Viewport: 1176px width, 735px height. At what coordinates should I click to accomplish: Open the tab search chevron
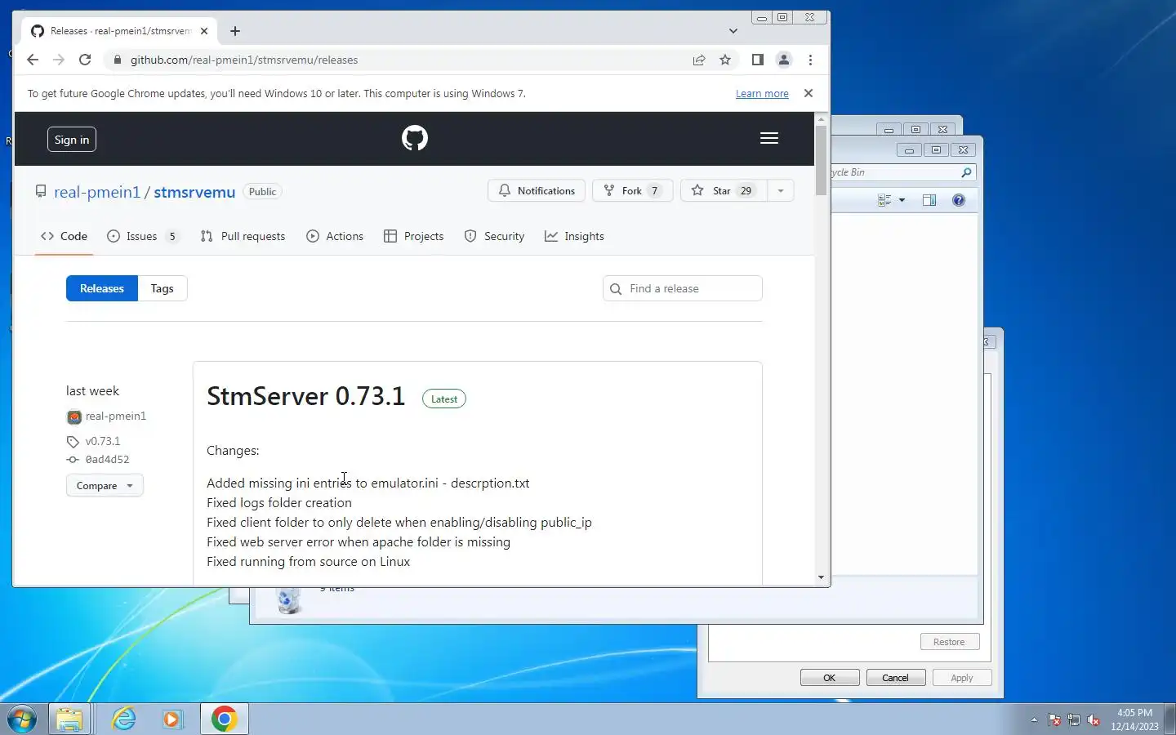733,31
